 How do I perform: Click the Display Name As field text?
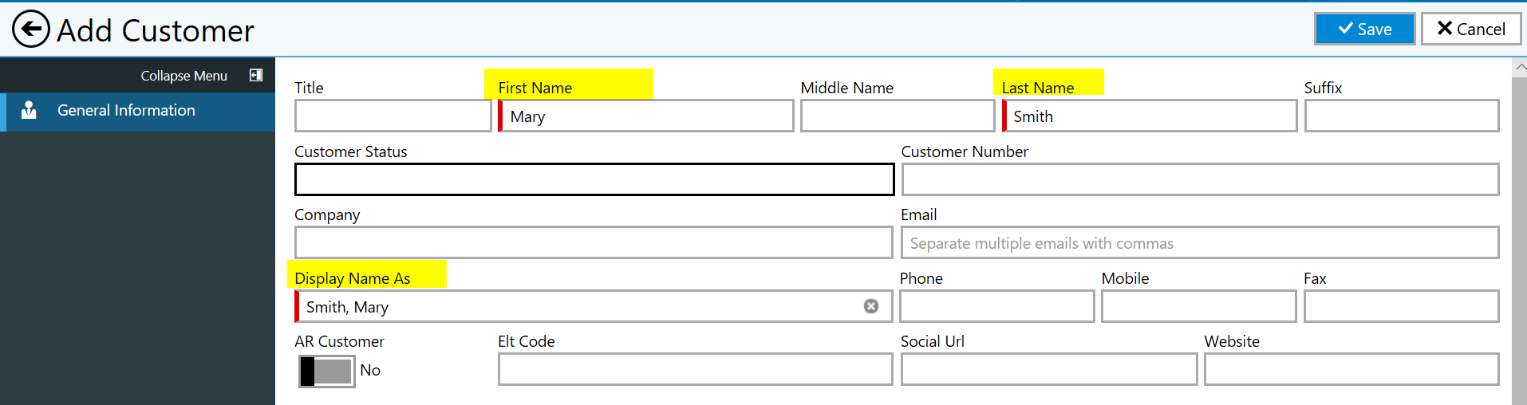coord(347,307)
